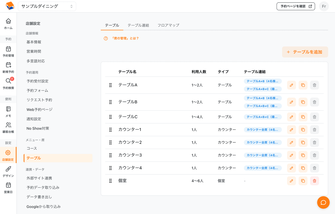Screen dimensions: 335x214
Task: Open 予約検索 magnifier icon
Action: tap(8, 81)
